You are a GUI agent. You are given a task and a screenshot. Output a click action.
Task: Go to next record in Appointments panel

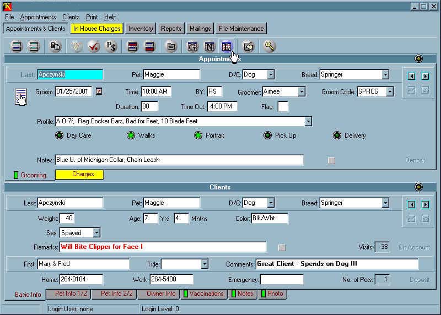point(425,76)
